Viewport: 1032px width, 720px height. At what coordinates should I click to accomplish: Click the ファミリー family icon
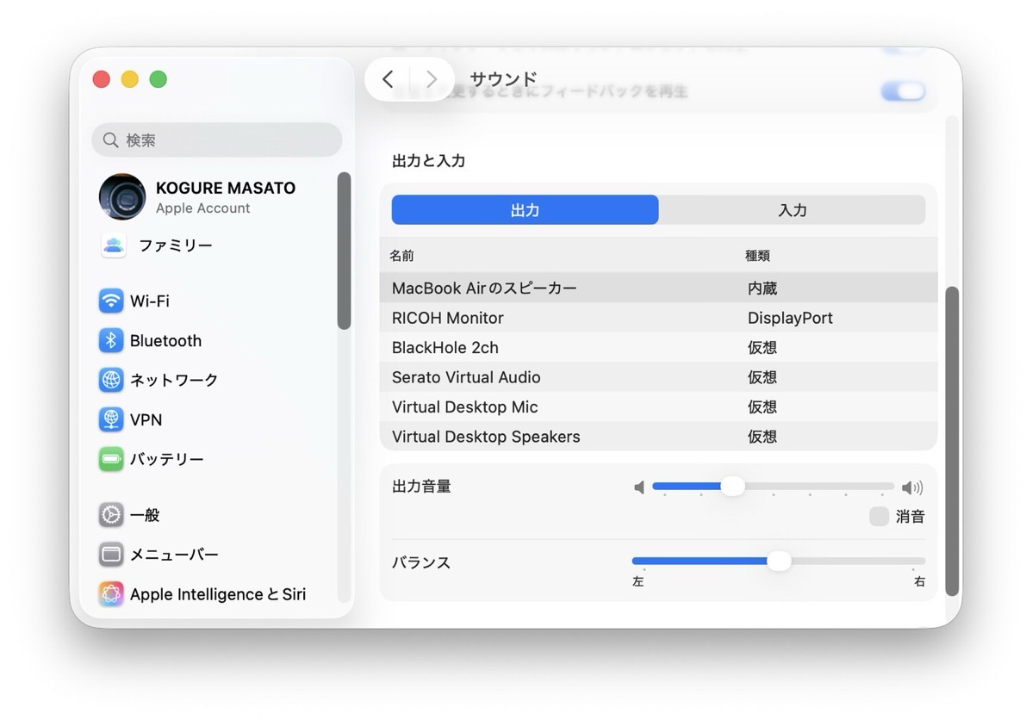(x=113, y=245)
